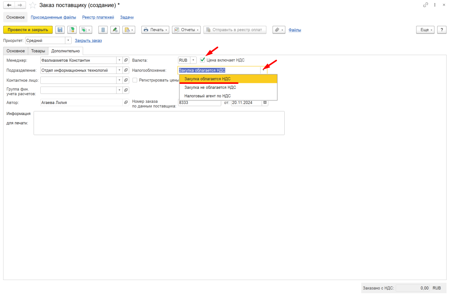Click the back arrow navigation icon
The height and width of the screenshot is (295, 449).
9,5
